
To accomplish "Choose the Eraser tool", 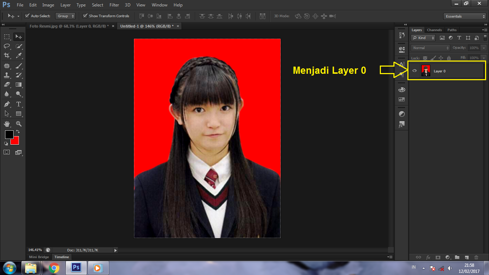I will tap(7, 85).
